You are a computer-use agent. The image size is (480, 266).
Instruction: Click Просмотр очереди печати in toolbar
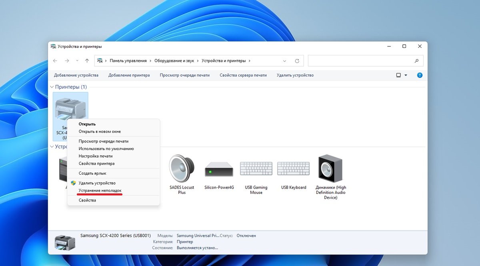point(185,75)
